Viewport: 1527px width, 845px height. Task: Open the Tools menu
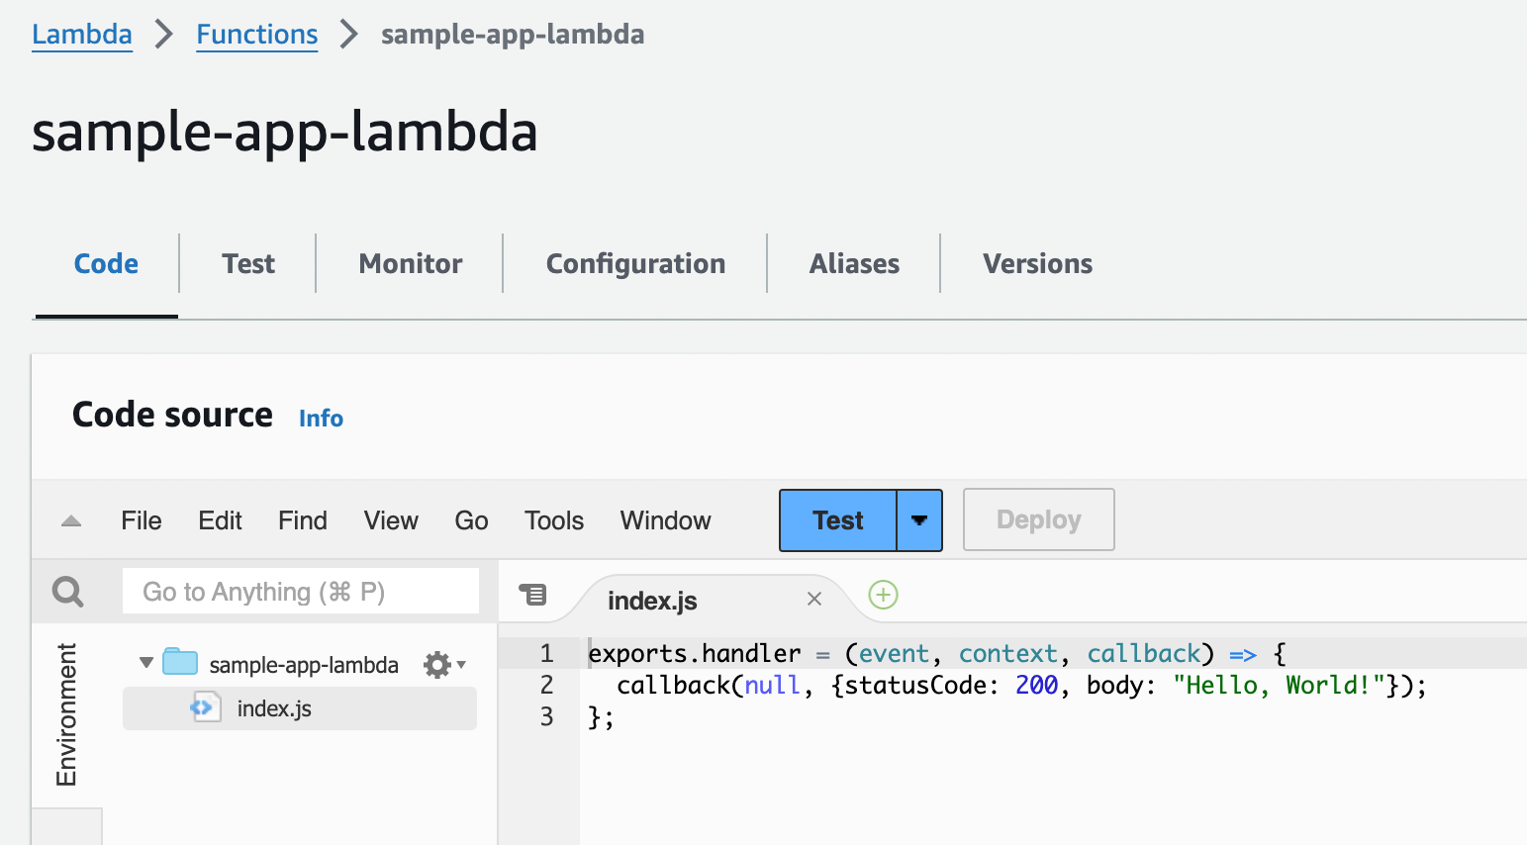click(554, 520)
